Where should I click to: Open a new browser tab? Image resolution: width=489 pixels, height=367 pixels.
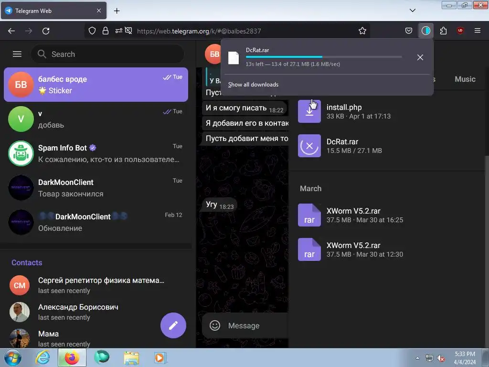point(117,11)
